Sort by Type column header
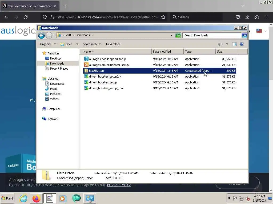 200,52
